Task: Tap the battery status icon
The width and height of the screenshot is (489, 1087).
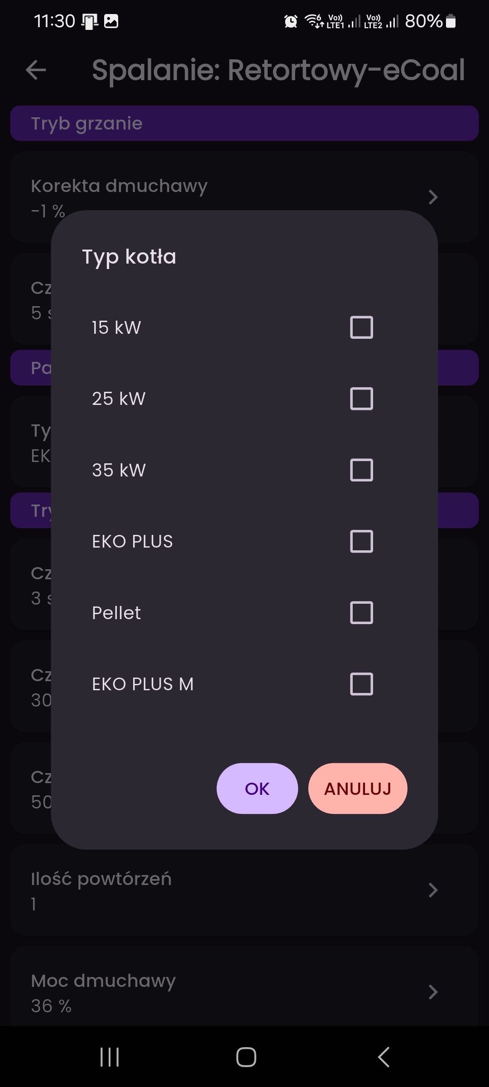Action: pos(451,21)
